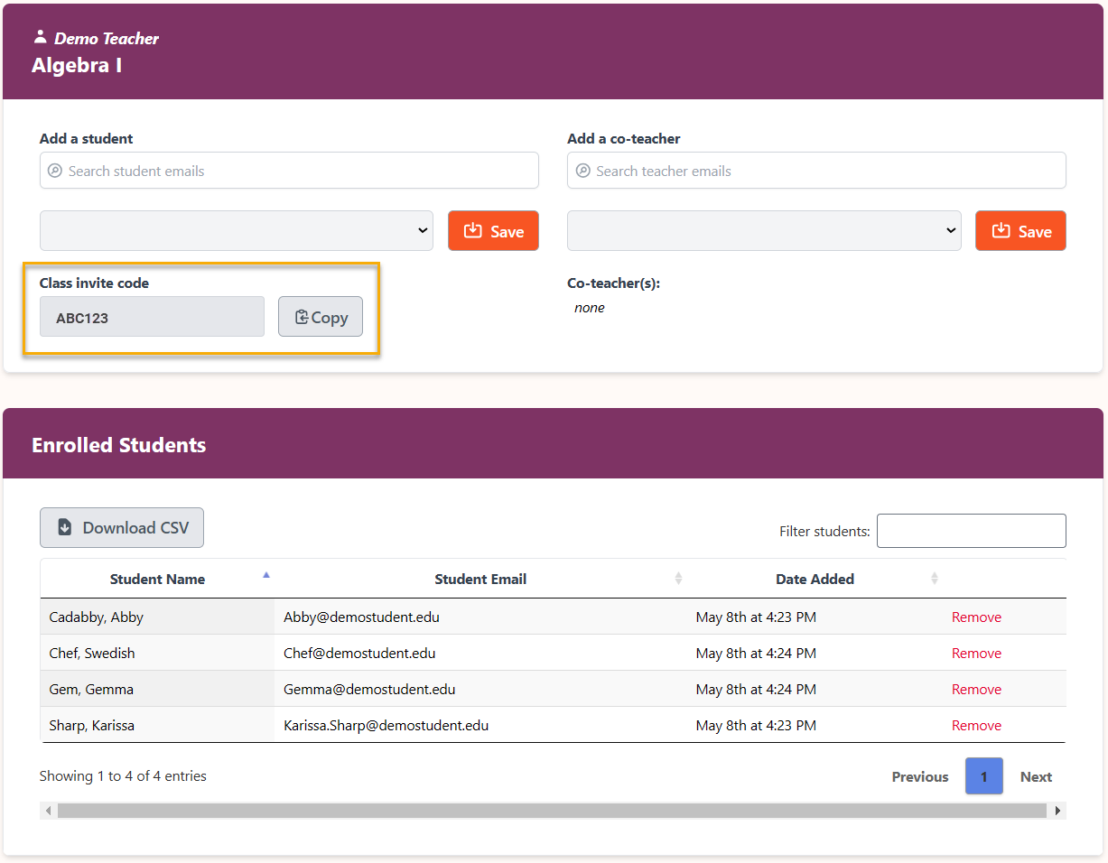Go to the Next page of entries

click(1036, 776)
